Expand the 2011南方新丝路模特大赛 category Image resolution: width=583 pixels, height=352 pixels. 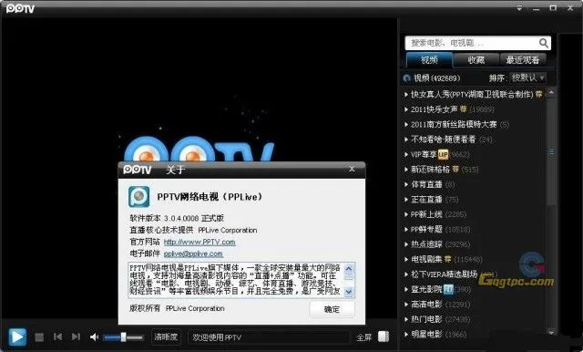406,124
